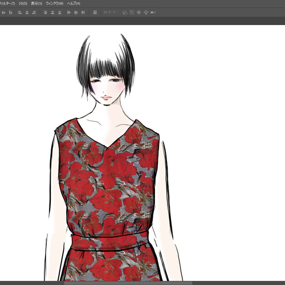Distribute layers by horizontal centers
285x285 pixels.
(76, 13)
